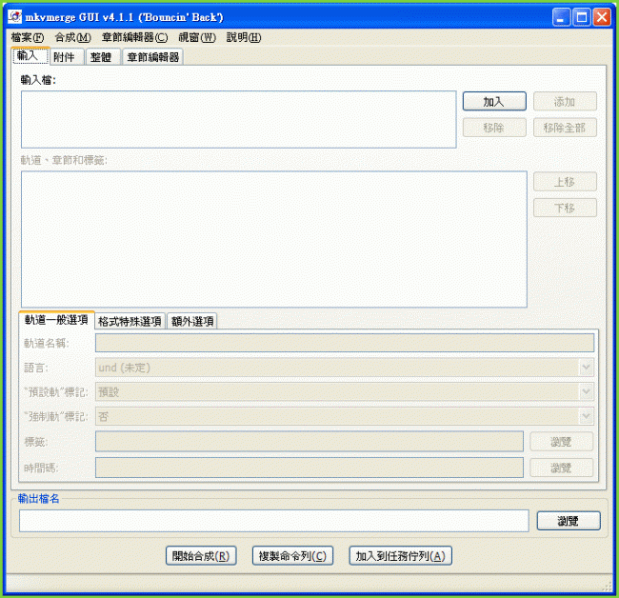
Task: Click the 複製命令列 button
Action: (293, 556)
